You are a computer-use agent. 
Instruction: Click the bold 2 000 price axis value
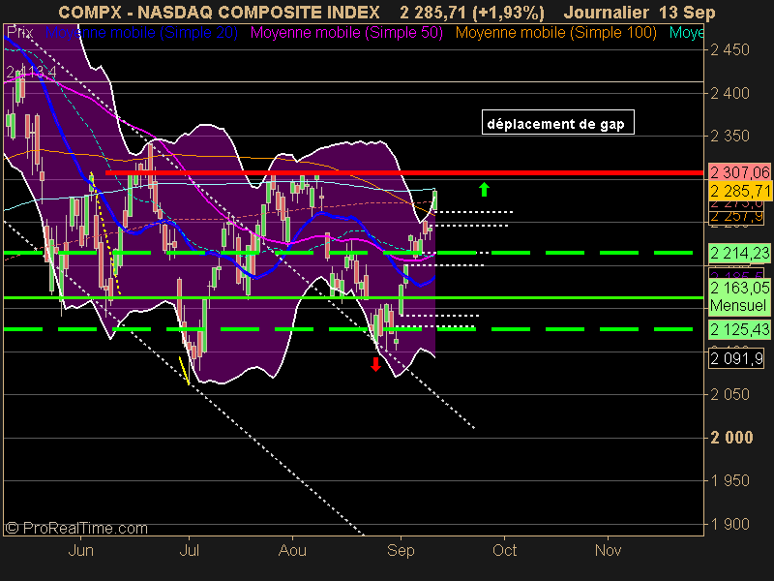[x=731, y=438]
